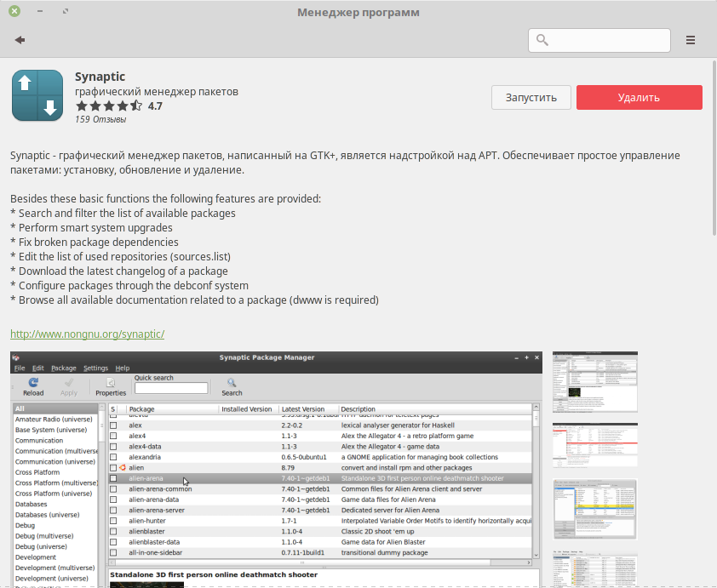Click the Synaptic title heading
Image resolution: width=717 pixels, height=588 pixels.
[x=100, y=77]
